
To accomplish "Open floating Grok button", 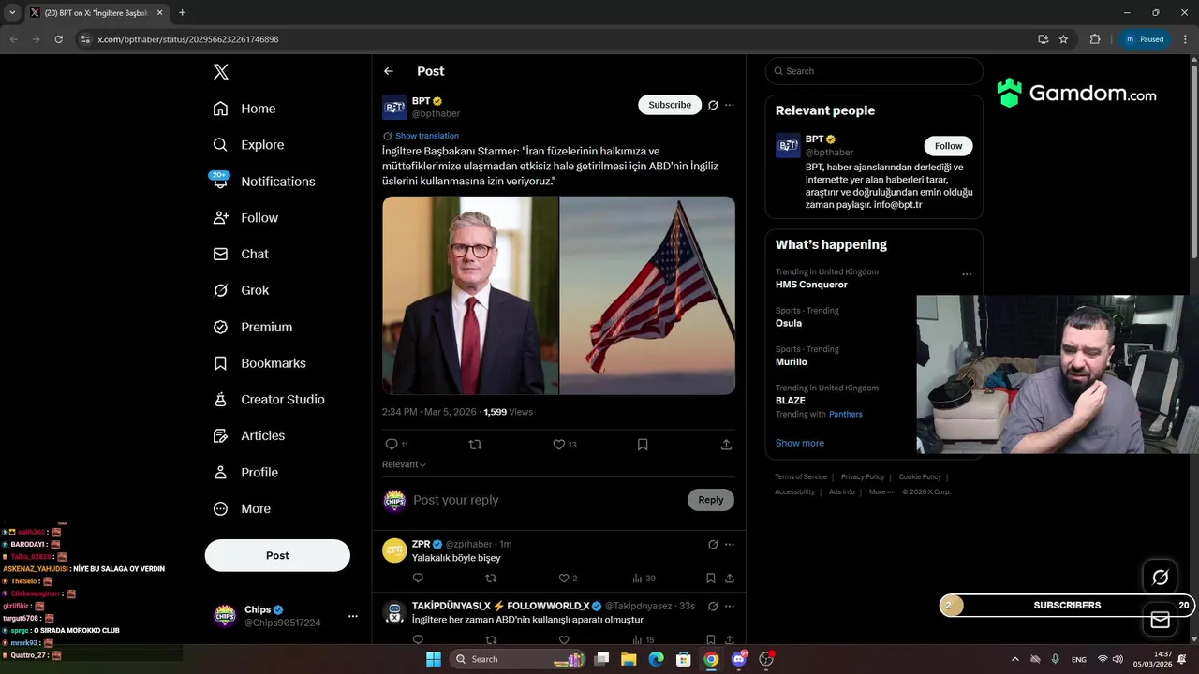I will click(1161, 578).
